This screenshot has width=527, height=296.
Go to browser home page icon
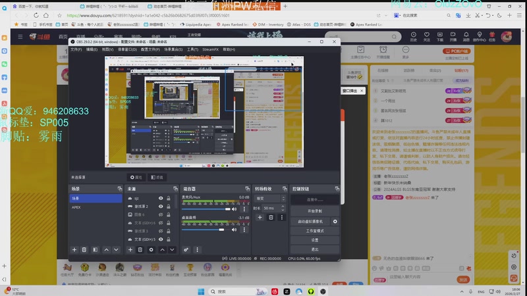coord(46,15)
